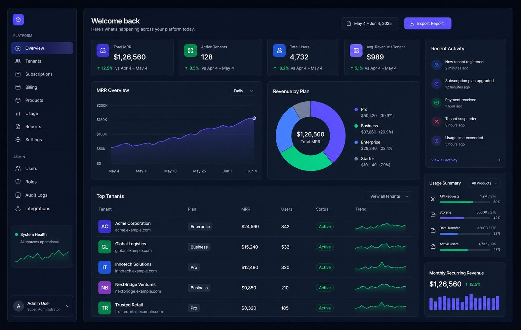Screen dimensions: 521x330
Task: Click the Active Tenants card icon
Action: click(190, 51)
